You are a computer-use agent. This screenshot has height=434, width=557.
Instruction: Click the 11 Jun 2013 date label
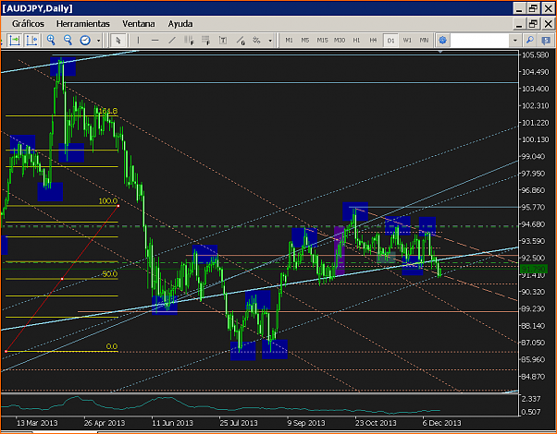coord(173,423)
